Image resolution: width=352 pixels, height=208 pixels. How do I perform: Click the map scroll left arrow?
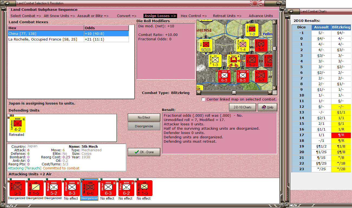[198, 92]
